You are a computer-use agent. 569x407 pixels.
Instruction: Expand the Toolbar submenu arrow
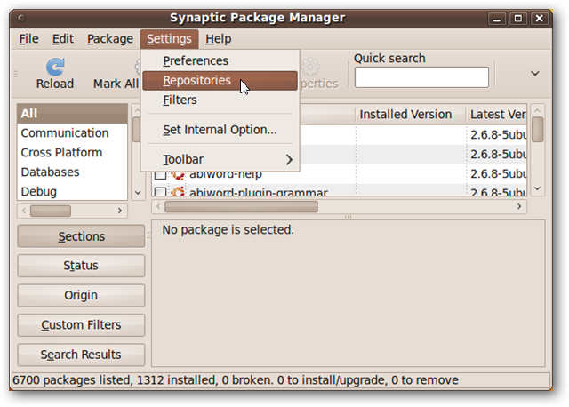[x=289, y=159]
